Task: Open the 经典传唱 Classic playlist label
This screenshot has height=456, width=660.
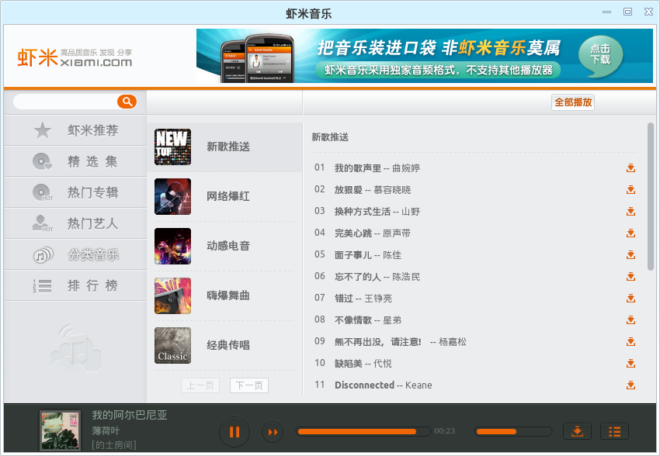Action: pos(228,345)
